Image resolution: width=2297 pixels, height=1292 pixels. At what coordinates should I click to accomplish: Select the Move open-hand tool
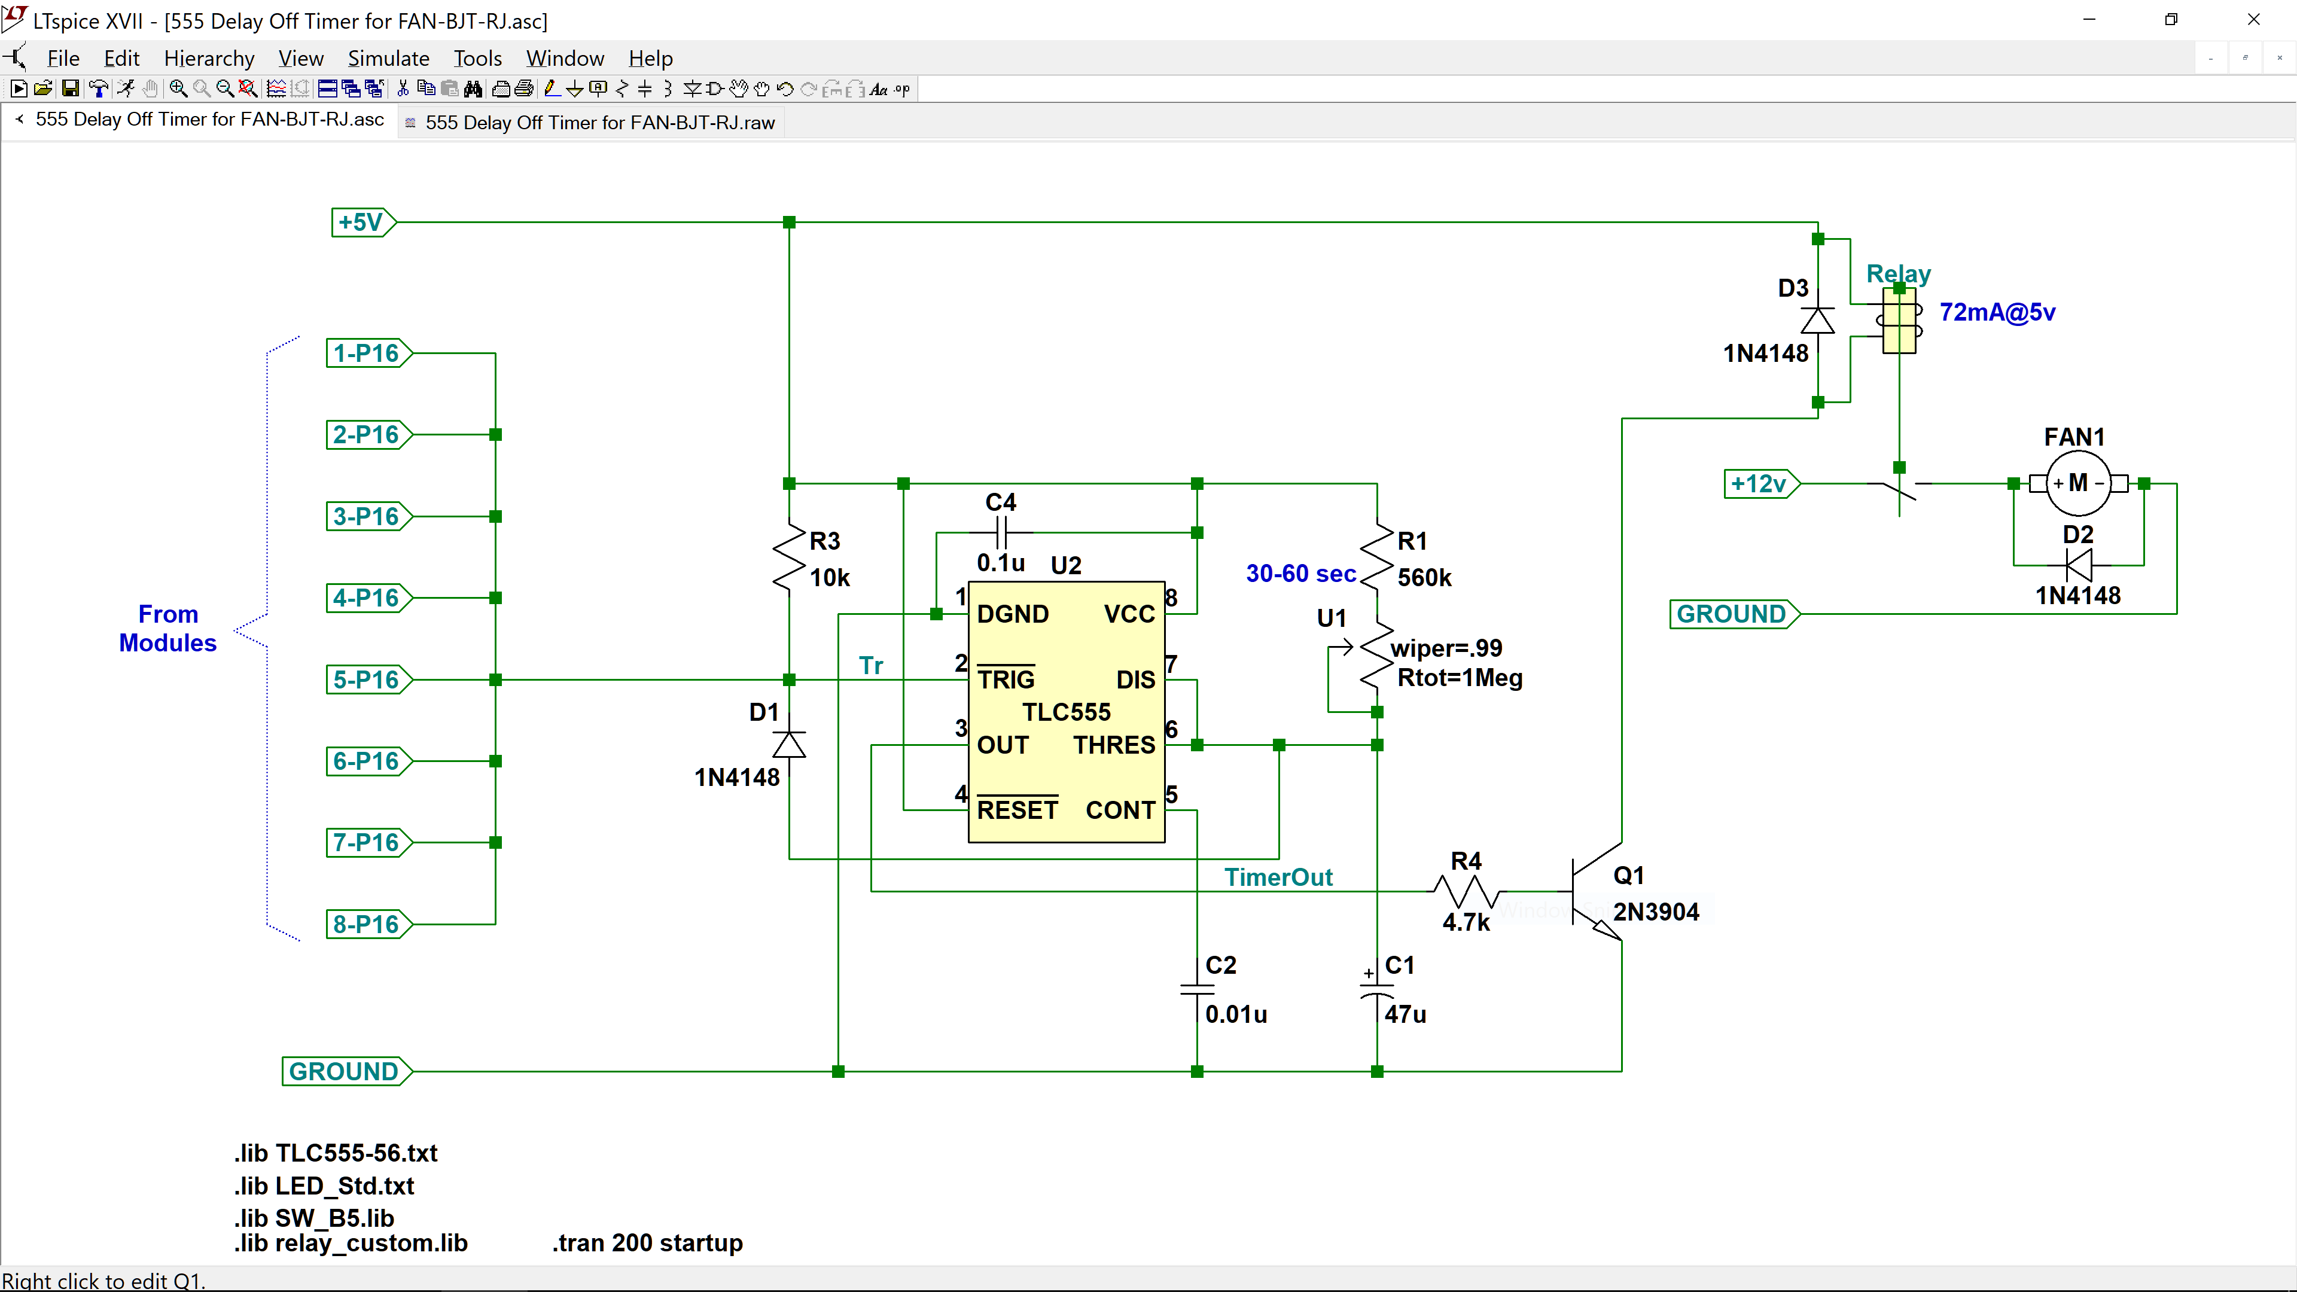[738, 89]
